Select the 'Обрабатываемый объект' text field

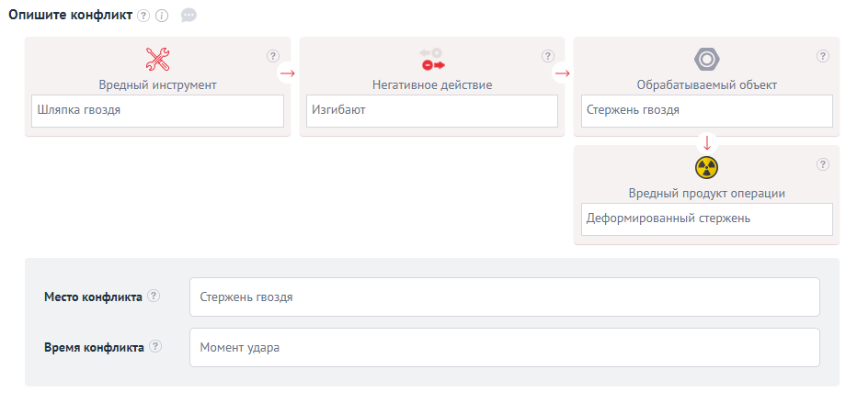point(706,111)
